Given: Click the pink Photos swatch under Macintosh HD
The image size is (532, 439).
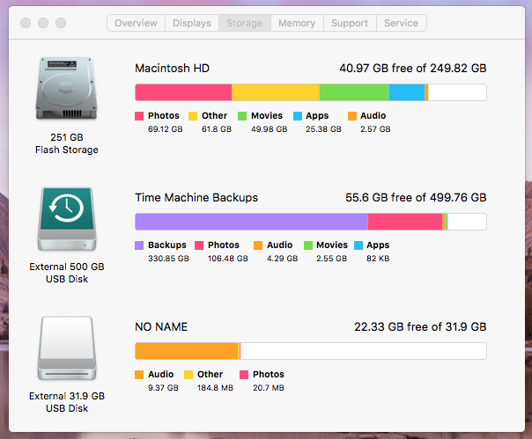Looking at the screenshot, I should [139, 116].
